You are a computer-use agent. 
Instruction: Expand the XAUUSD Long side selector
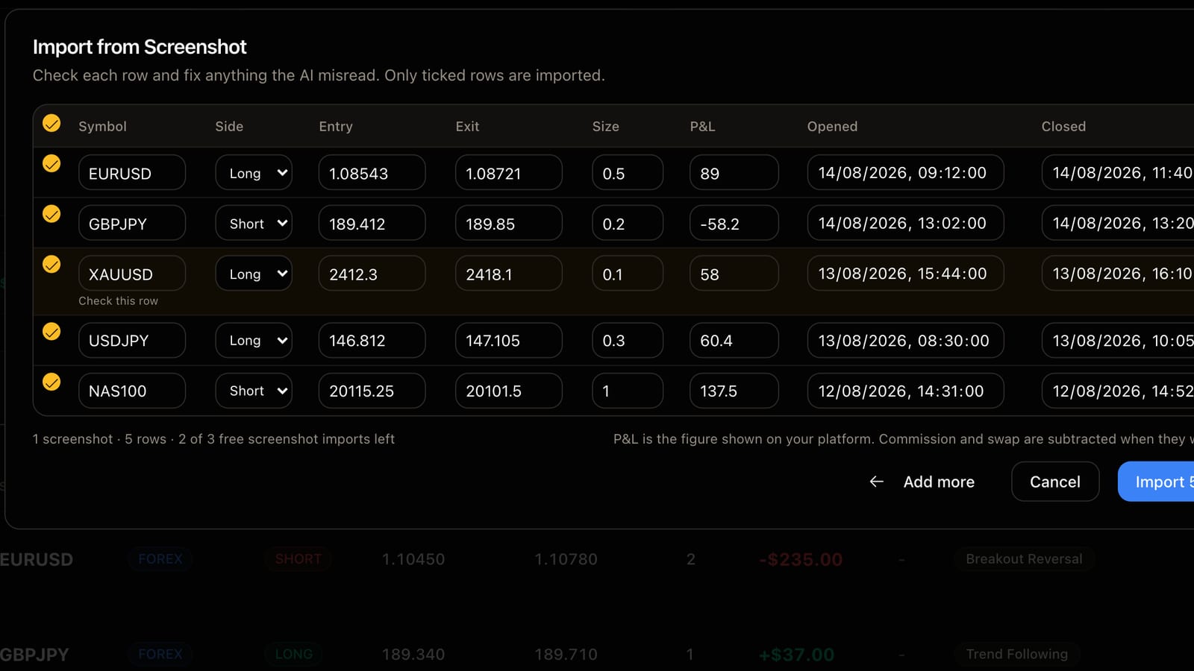coord(254,274)
